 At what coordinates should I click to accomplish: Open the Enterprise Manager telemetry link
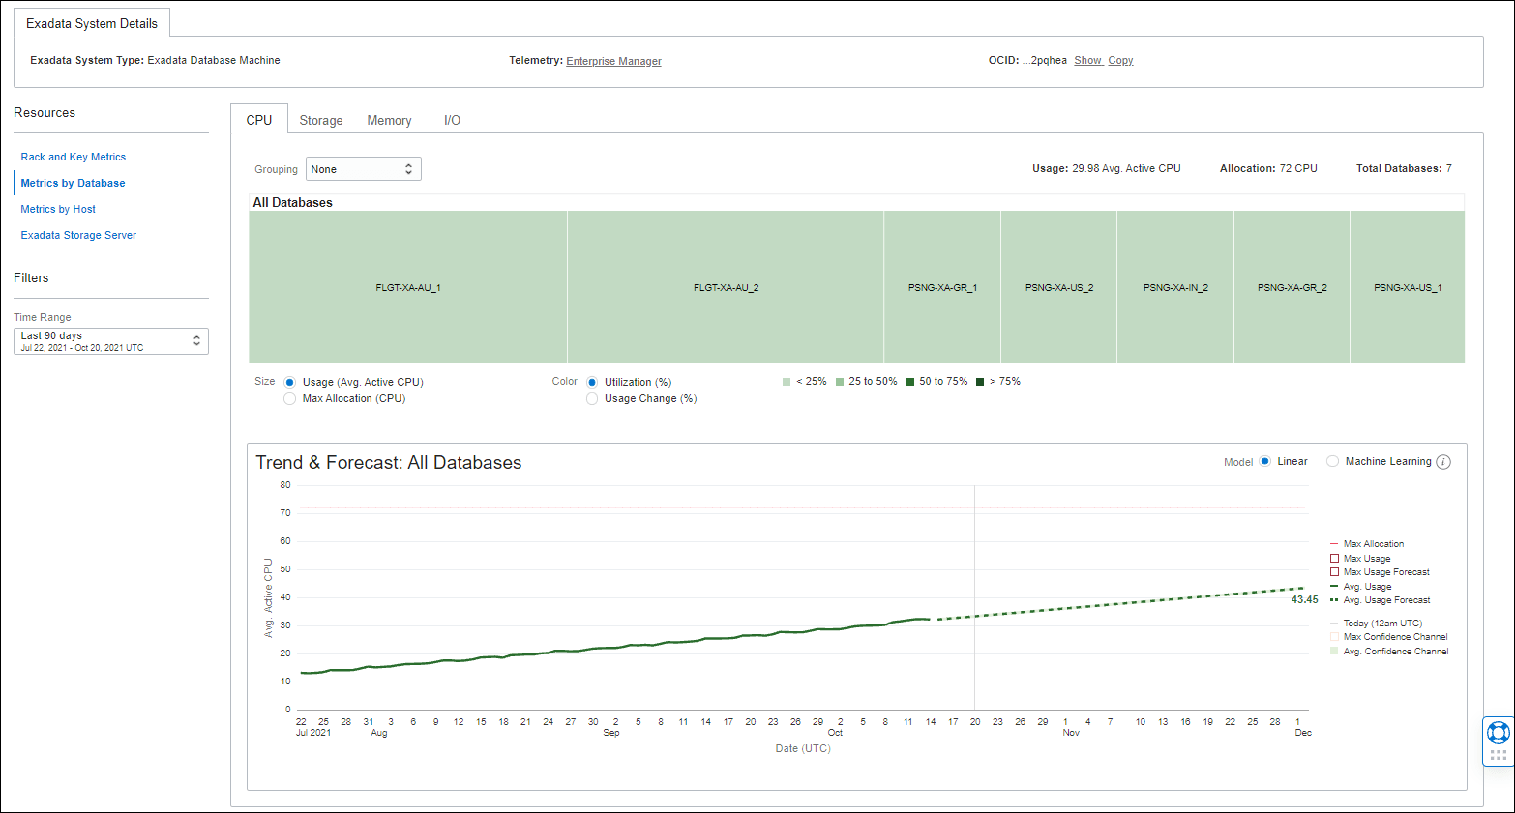pyautogui.click(x=613, y=60)
